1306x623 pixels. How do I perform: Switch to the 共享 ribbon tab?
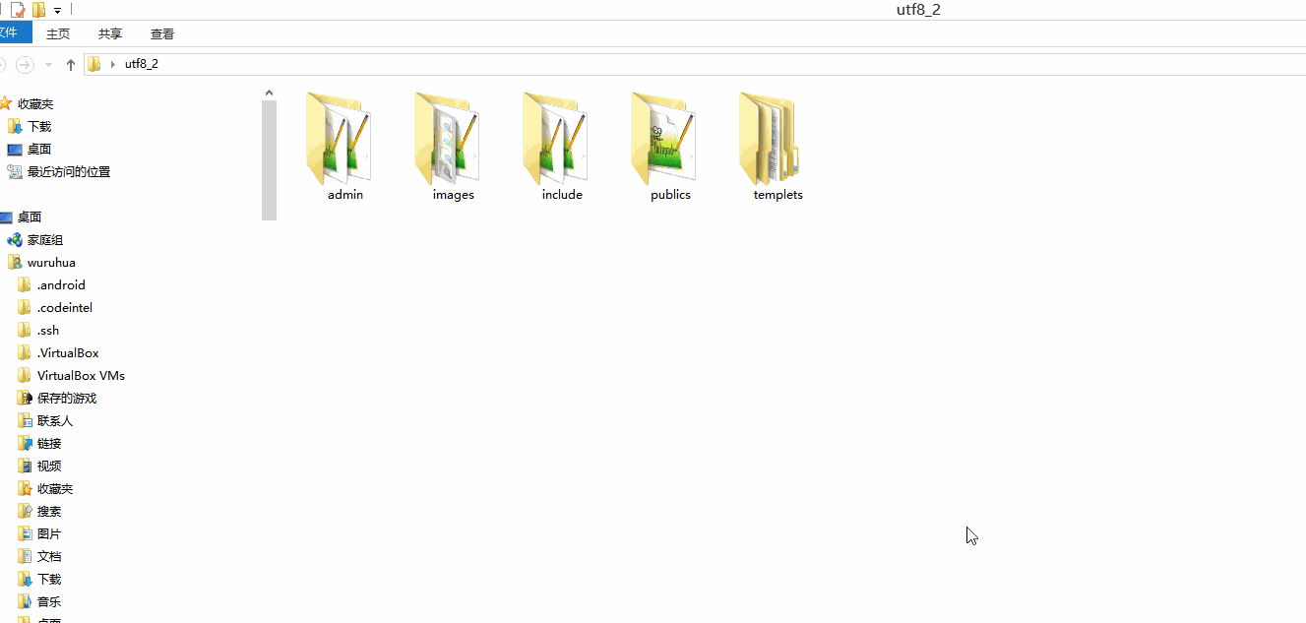point(110,33)
